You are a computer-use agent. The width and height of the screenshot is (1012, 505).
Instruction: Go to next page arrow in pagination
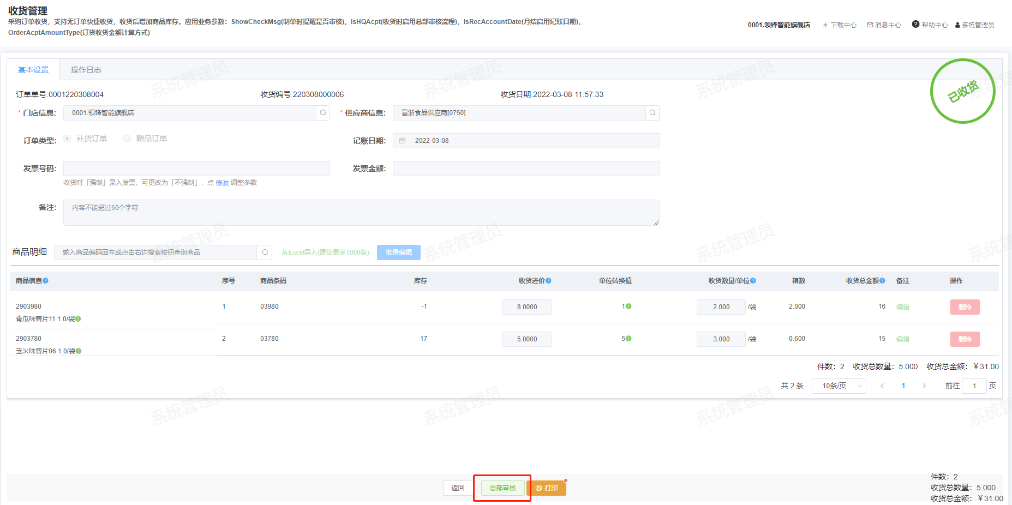924,386
